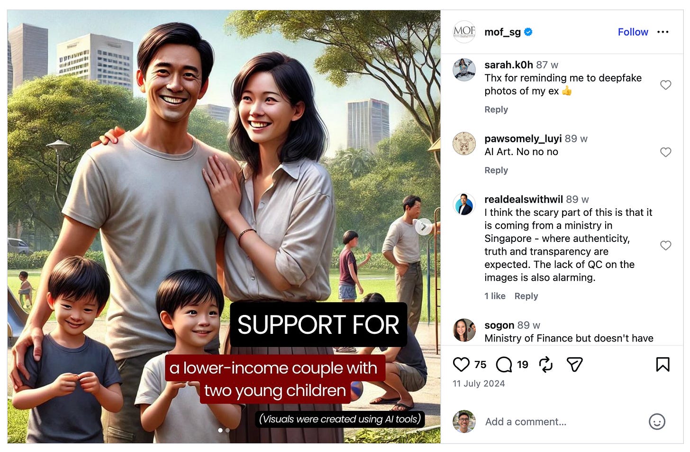690x452 pixels.
Task: Open three-dot more options menu
Action: pos(663,32)
